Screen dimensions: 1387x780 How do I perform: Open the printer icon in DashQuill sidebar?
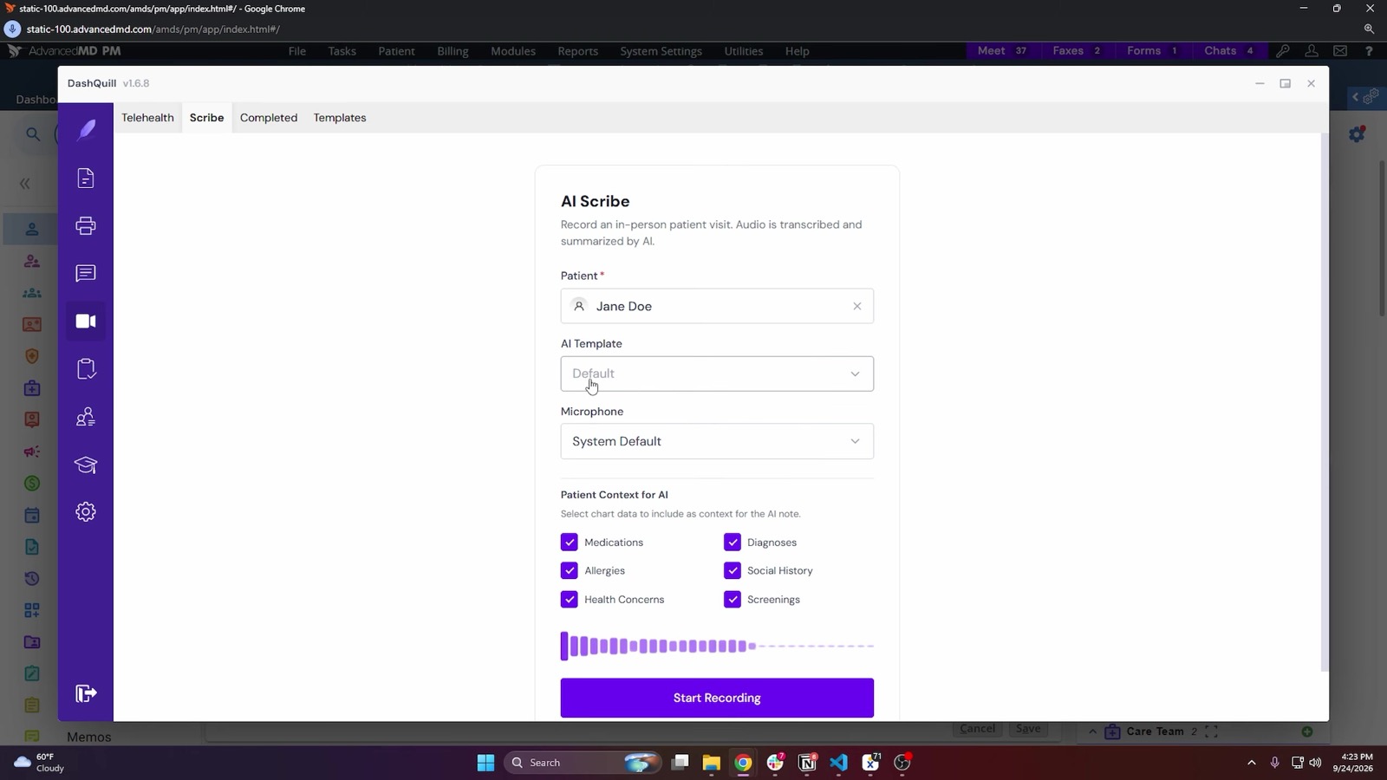tap(86, 226)
